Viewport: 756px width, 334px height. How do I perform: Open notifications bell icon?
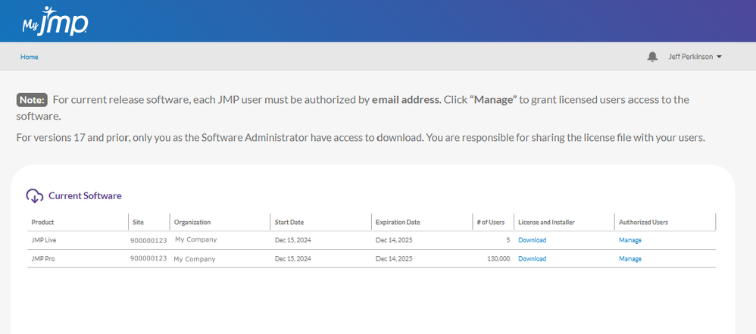pyautogui.click(x=652, y=57)
